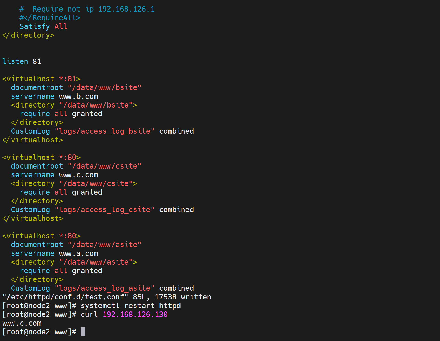Click the servername www.a.com line
This screenshot has width=440, height=341.
[54, 253]
